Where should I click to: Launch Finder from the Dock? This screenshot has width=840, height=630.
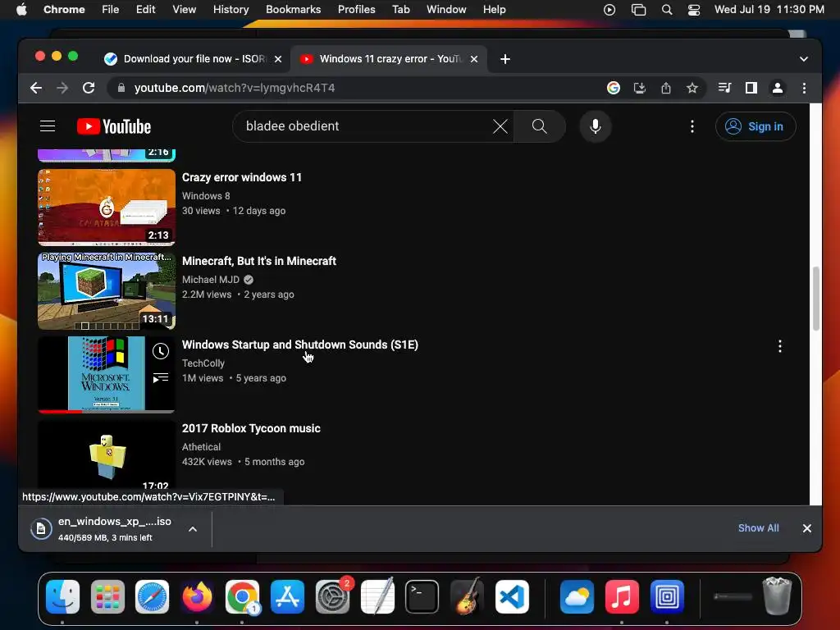click(x=62, y=597)
